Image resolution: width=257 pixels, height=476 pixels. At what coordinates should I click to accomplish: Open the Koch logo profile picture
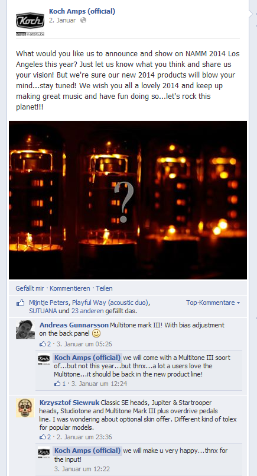[x=30, y=24]
